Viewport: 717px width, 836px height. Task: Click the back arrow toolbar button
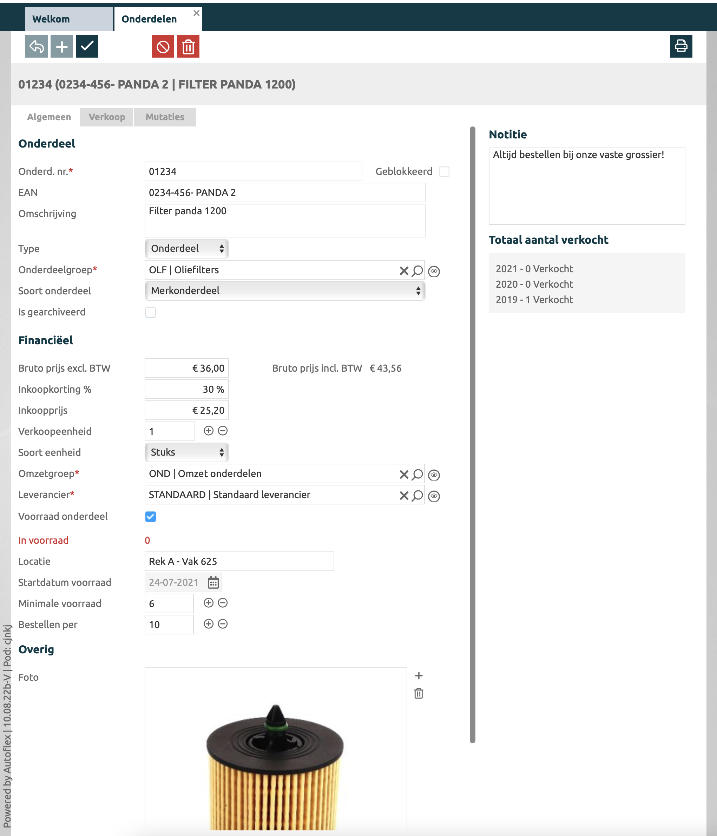[x=36, y=46]
